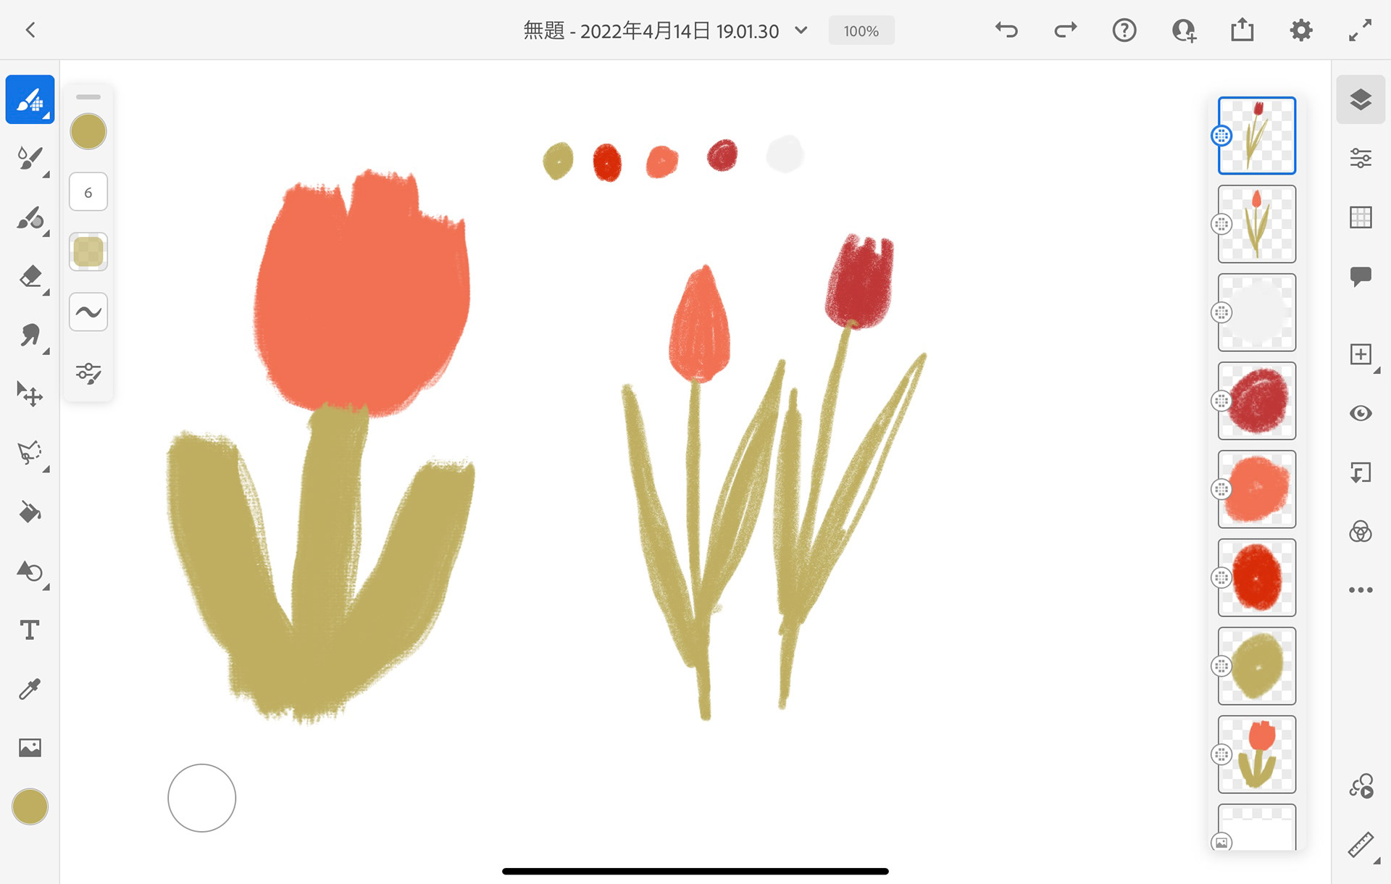Image resolution: width=1391 pixels, height=884 pixels.
Task: Add a new layer
Action: point(1361,354)
